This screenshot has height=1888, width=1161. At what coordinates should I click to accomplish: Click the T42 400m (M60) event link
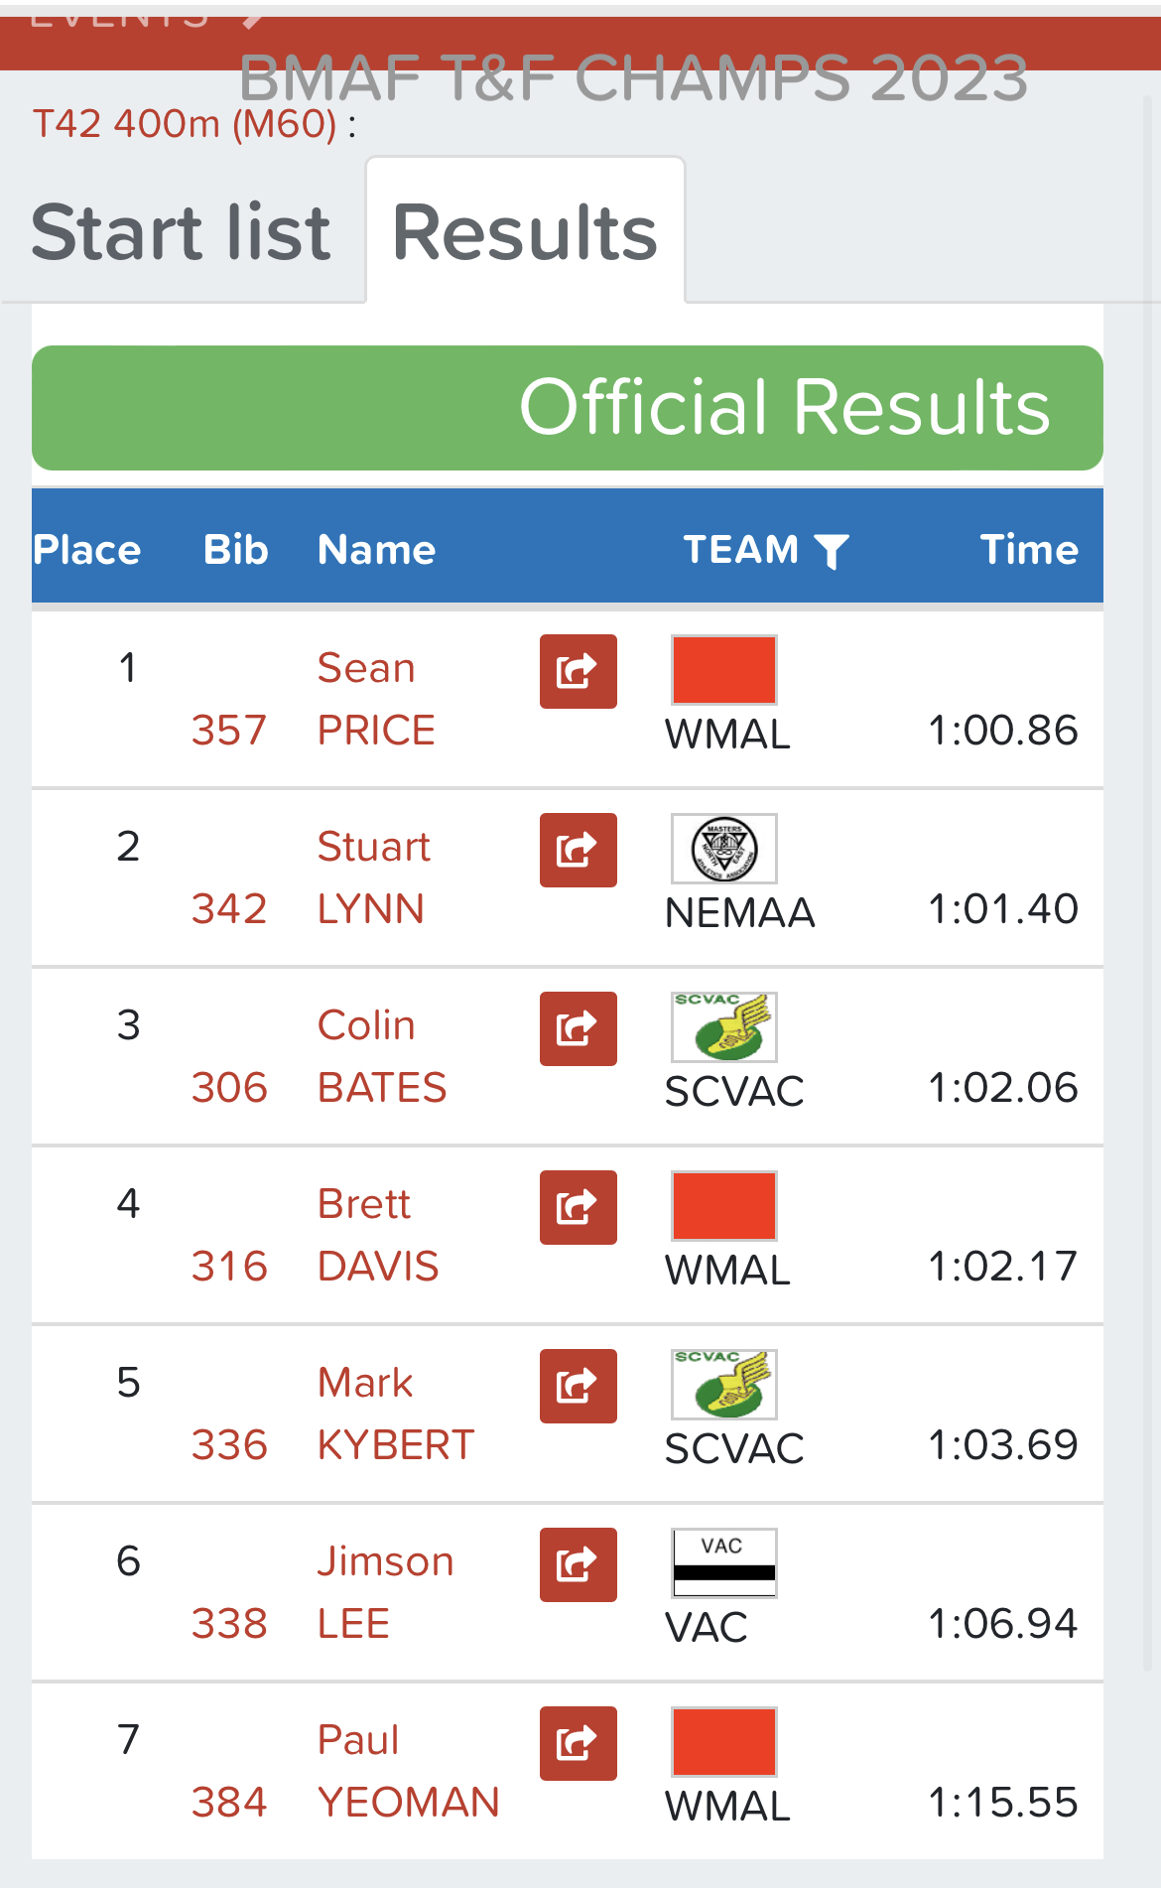pos(185,124)
